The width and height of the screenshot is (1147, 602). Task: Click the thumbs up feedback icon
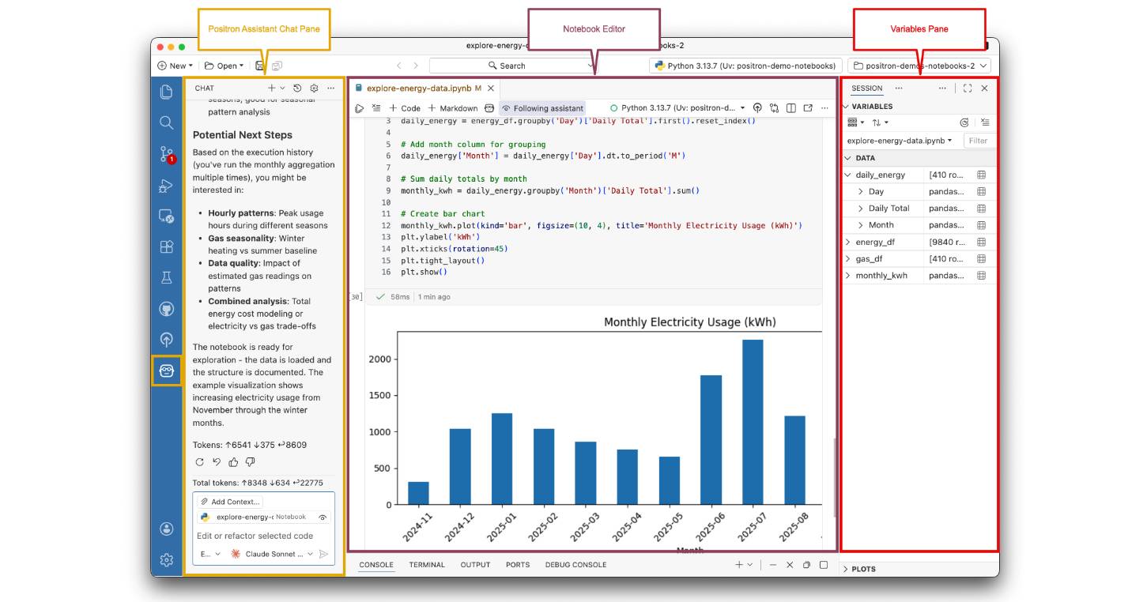233,462
